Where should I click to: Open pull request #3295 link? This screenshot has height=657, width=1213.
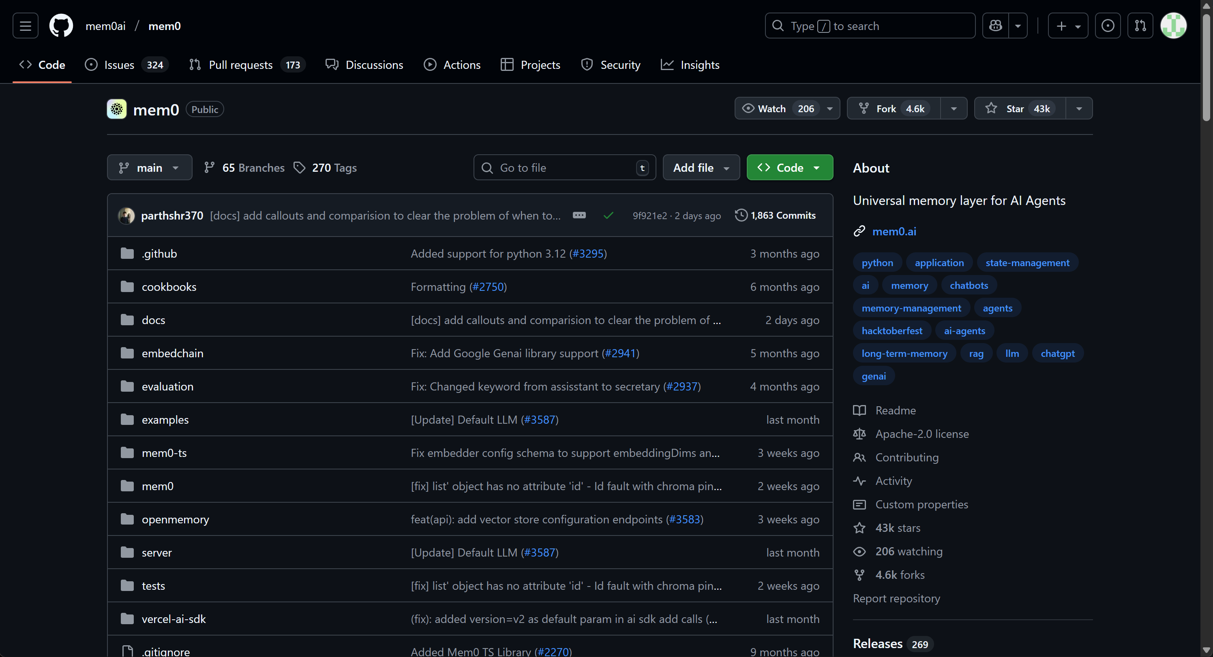[588, 254]
